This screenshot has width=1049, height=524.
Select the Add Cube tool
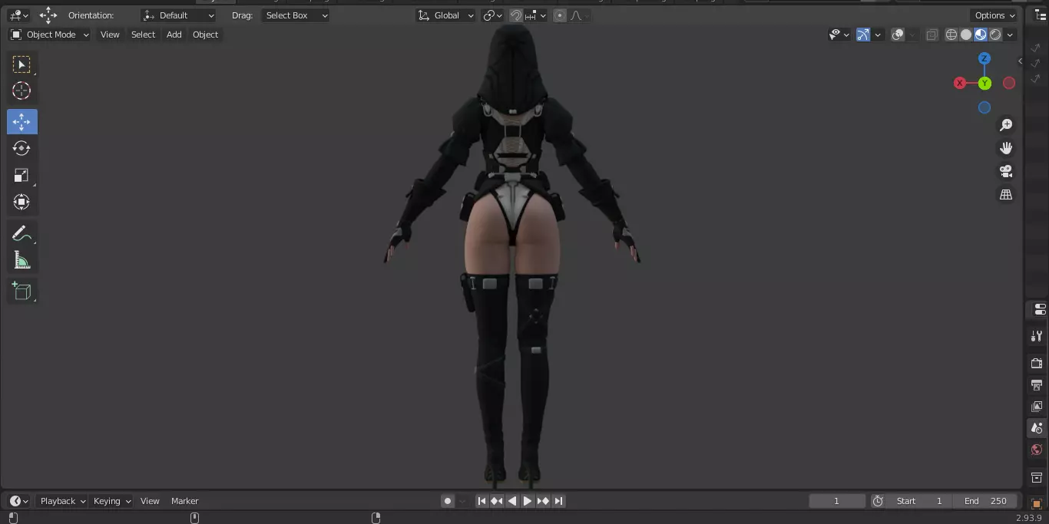pos(22,291)
